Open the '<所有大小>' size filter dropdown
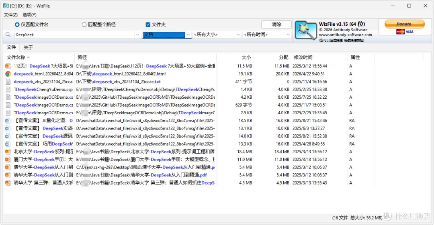 [x=217, y=34]
